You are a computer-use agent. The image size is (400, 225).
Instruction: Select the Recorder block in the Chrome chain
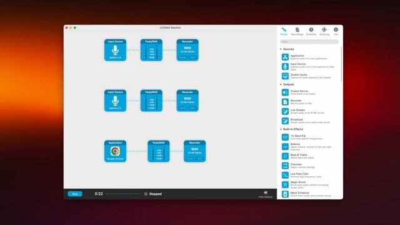pyautogui.click(x=194, y=151)
